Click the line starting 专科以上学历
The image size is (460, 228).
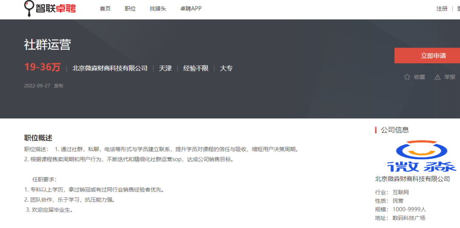(94, 190)
